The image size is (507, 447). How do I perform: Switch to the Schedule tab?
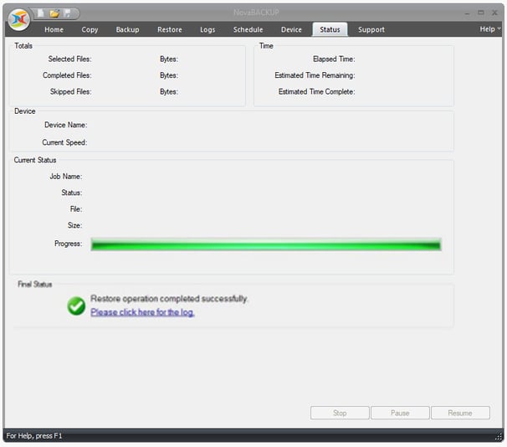pos(248,29)
